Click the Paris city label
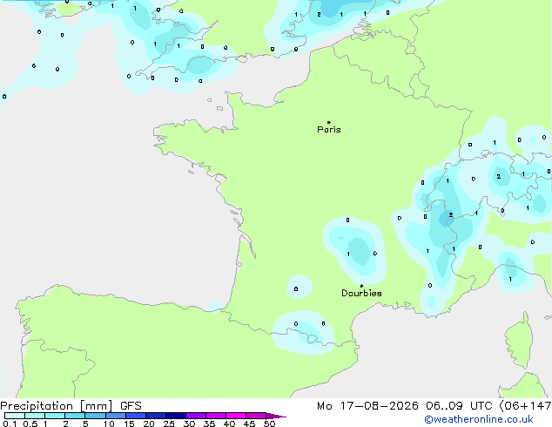The height and width of the screenshot is (427, 552). 329,130
